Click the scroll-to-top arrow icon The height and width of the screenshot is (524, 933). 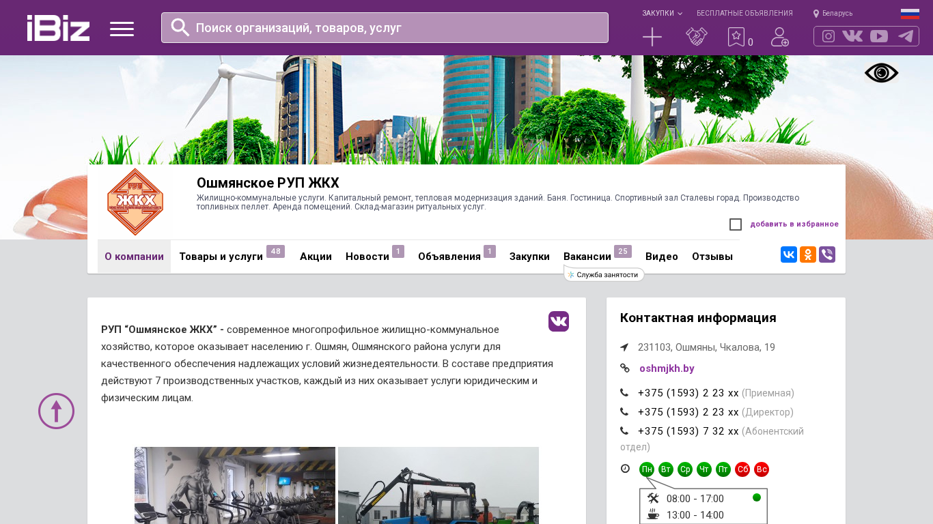pos(56,411)
